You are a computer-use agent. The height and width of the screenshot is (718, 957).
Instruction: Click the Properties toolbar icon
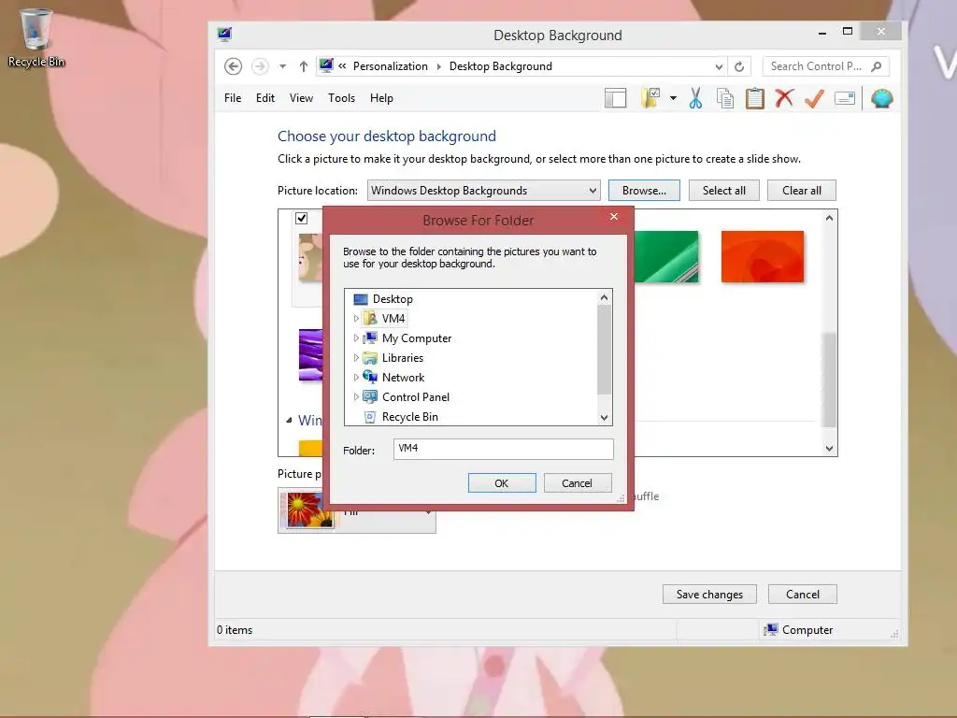(x=845, y=98)
